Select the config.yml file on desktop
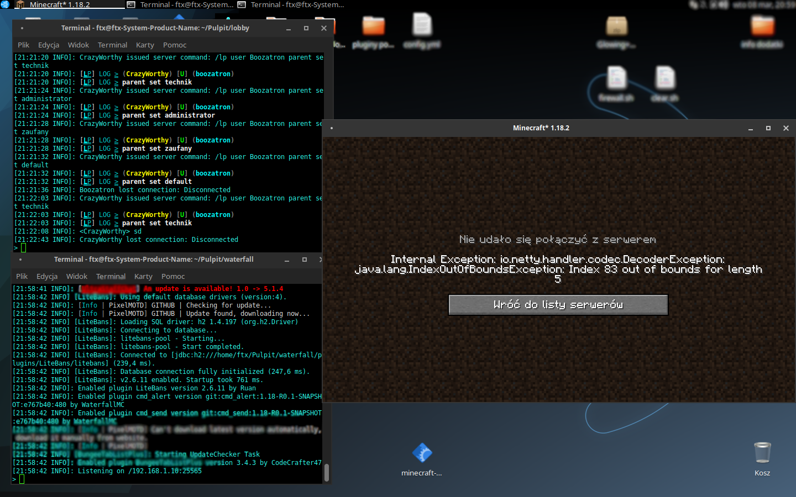 422,26
